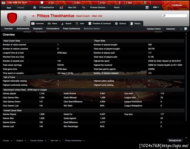Open the inbox news icon with notification
The height and width of the screenshot is (149, 190).
click(x=61, y=7)
